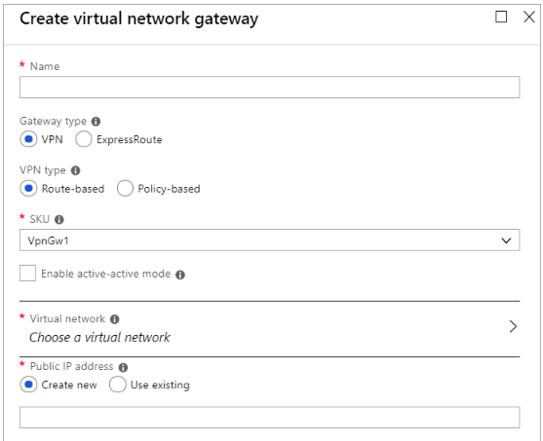Viewport: 543px width, 441px height.
Task: Maximize the Create virtual network gateway blade
Action: coord(501,17)
